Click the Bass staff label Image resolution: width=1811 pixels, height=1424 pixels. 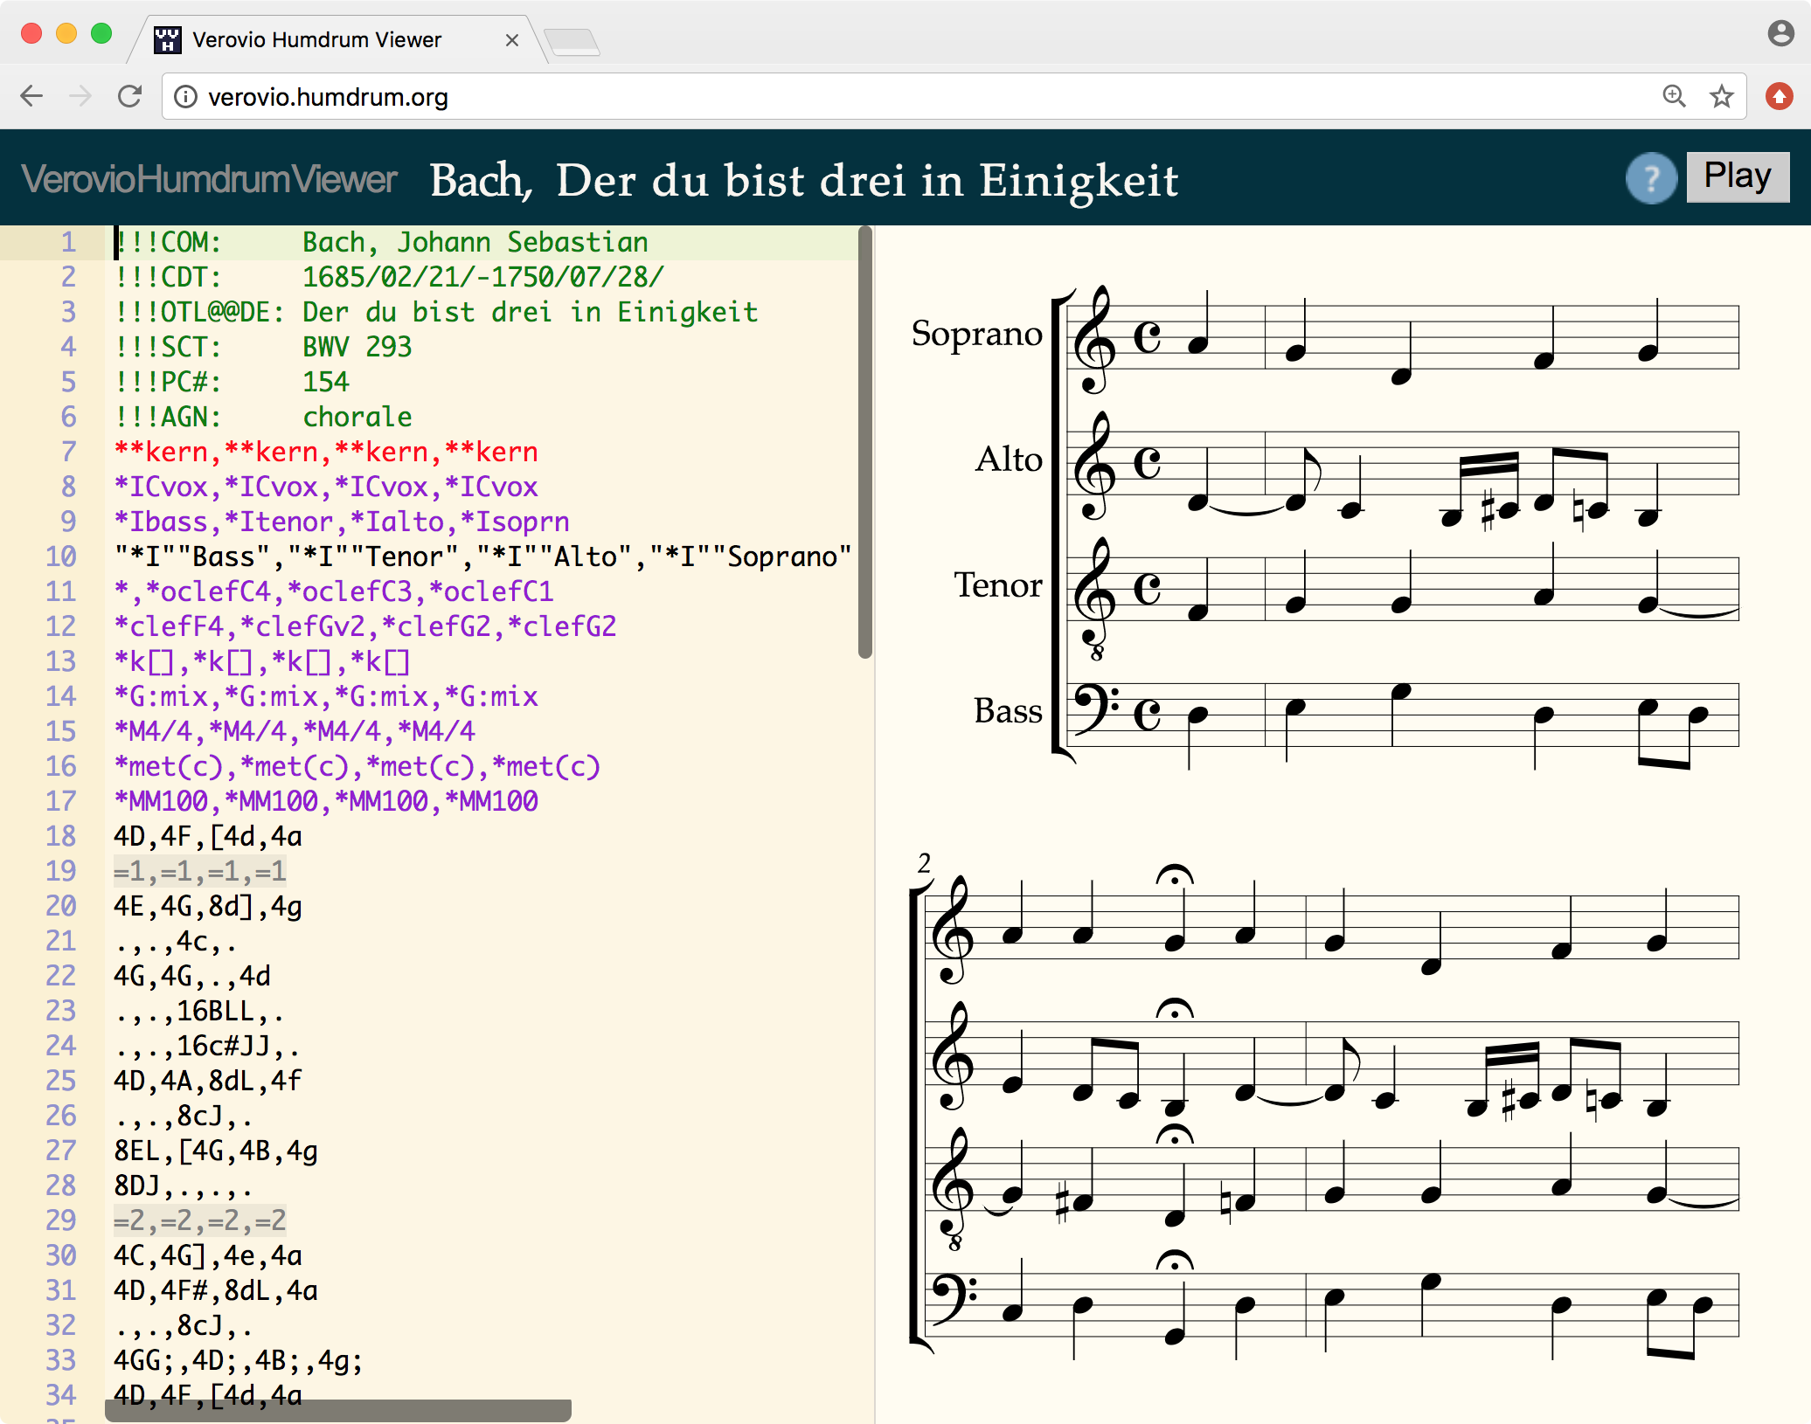click(x=1008, y=710)
